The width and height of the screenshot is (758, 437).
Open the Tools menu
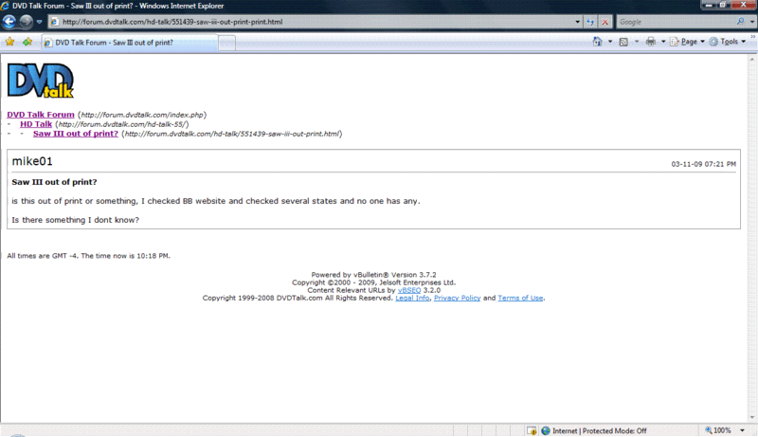tap(728, 42)
